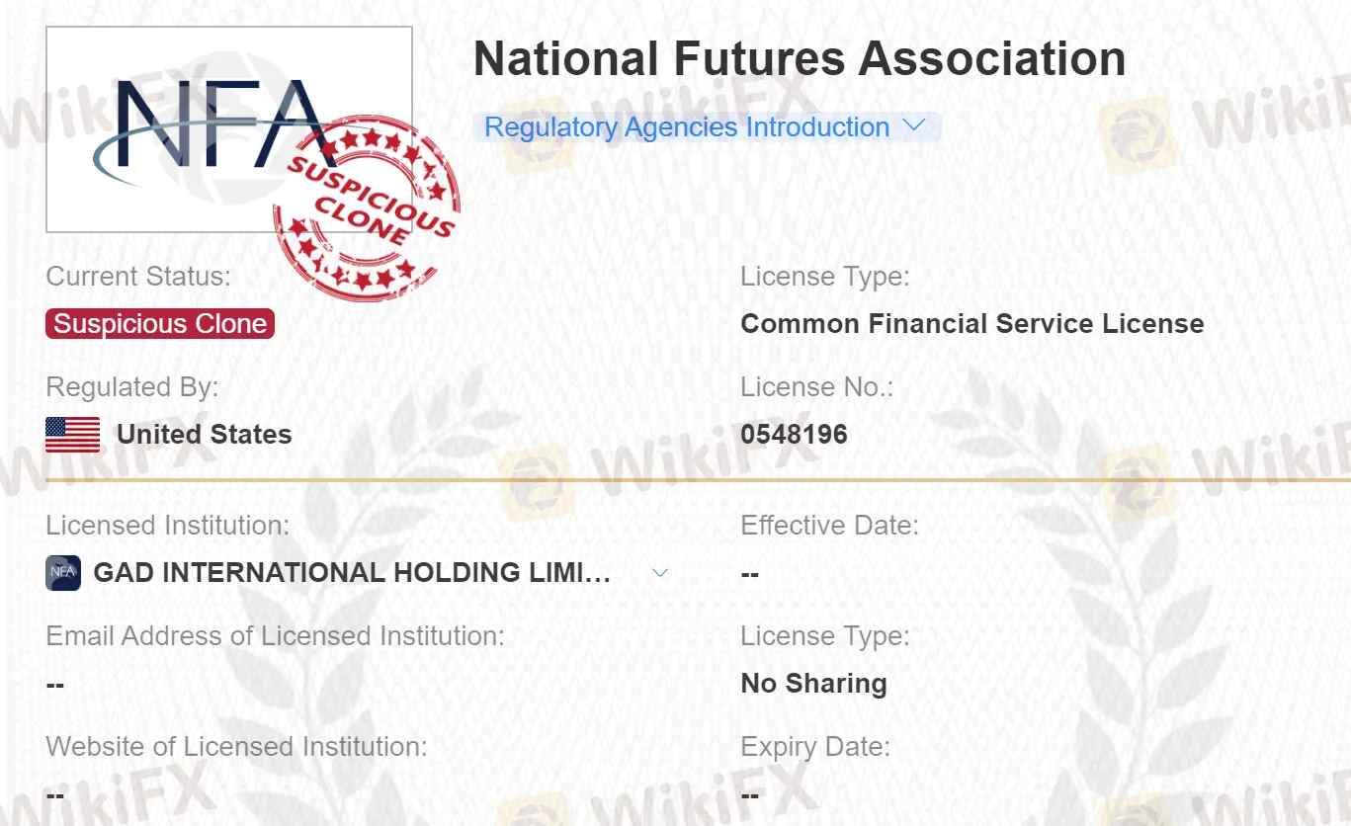The height and width of the screenshot is (826, 1351).
Task: Click the red Suspicious Clone stamp
Action: point(368,209)
